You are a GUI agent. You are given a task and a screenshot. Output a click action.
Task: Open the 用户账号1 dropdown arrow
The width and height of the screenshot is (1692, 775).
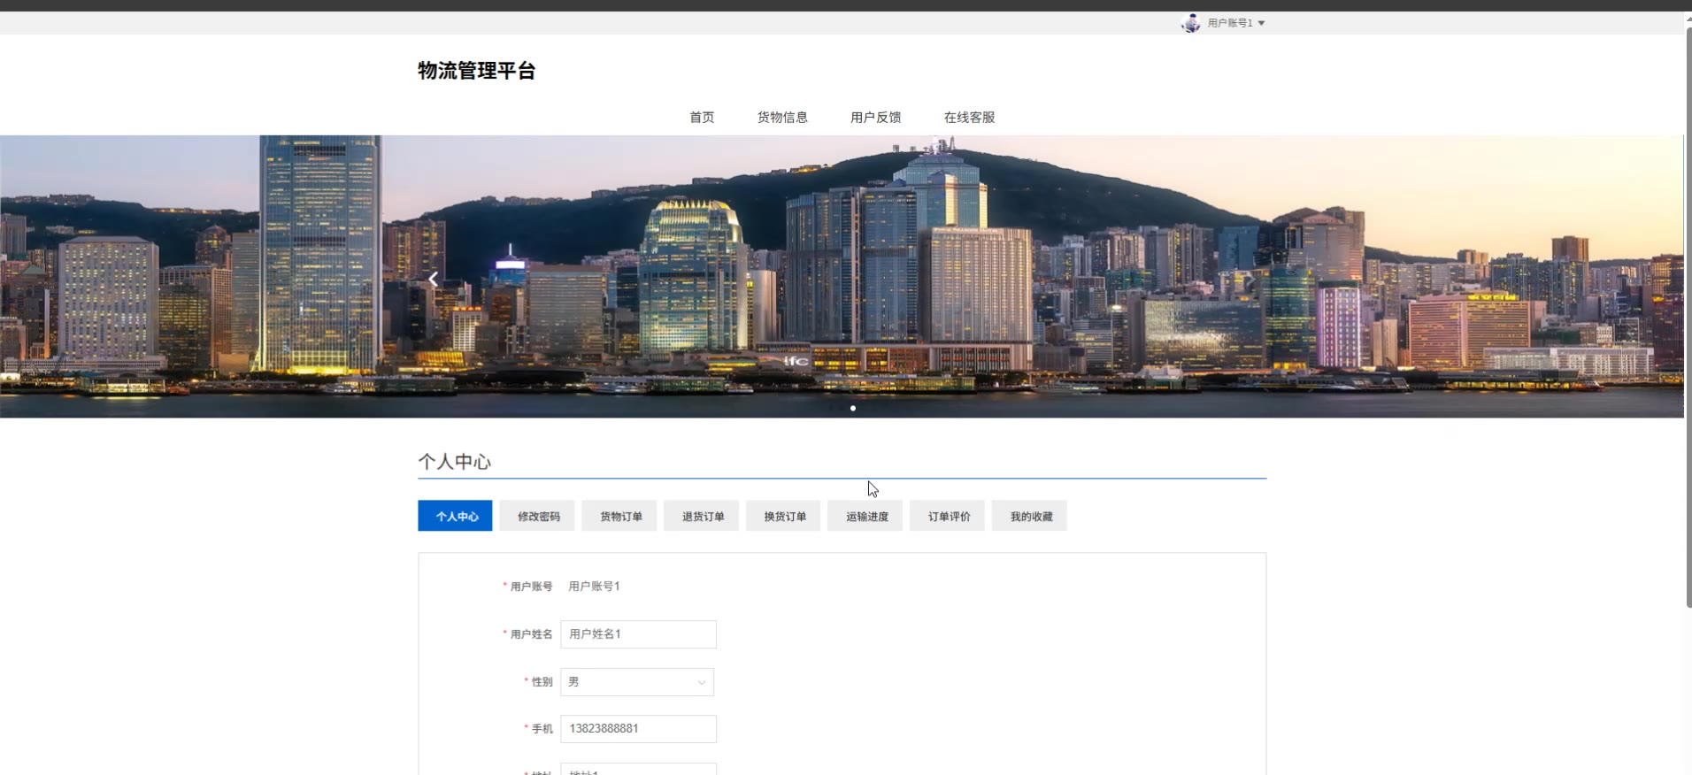click(x=1261, y=23)
